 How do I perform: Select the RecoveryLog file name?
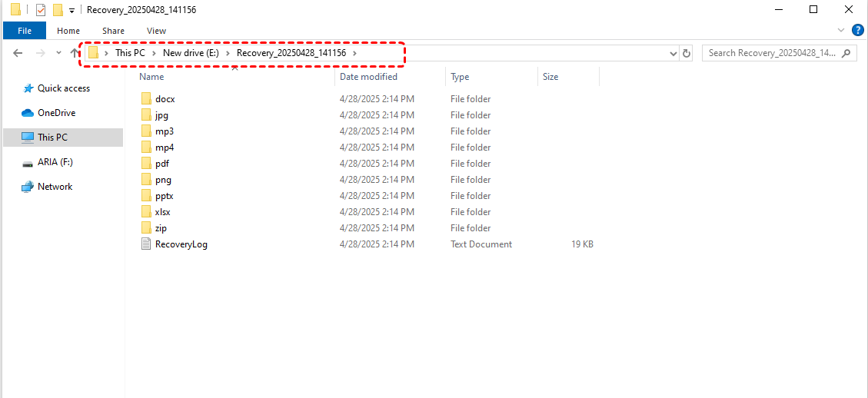click(x=181, y=244)
